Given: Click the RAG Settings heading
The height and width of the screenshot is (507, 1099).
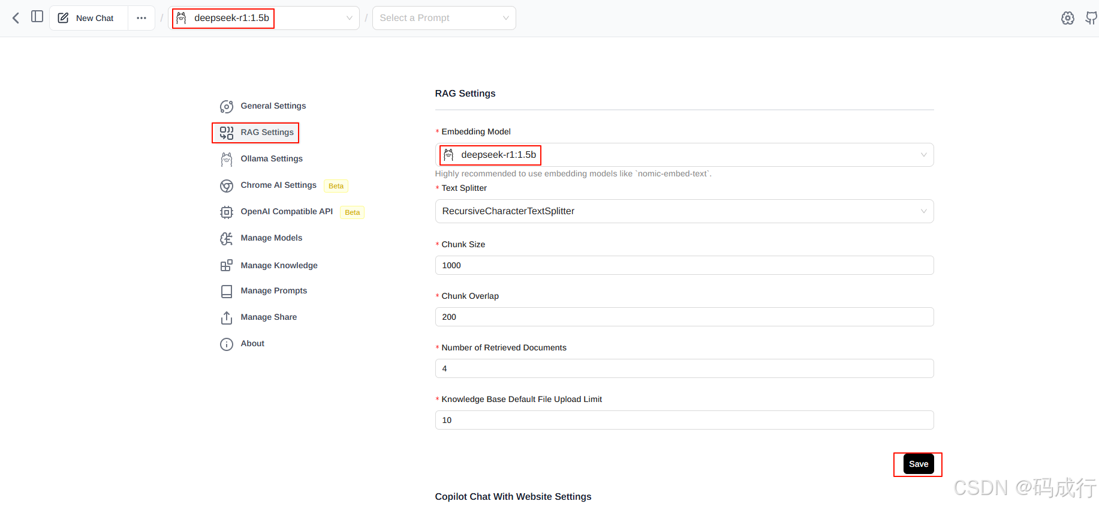Looking at the screenshot, I should [x=465, y=94].
